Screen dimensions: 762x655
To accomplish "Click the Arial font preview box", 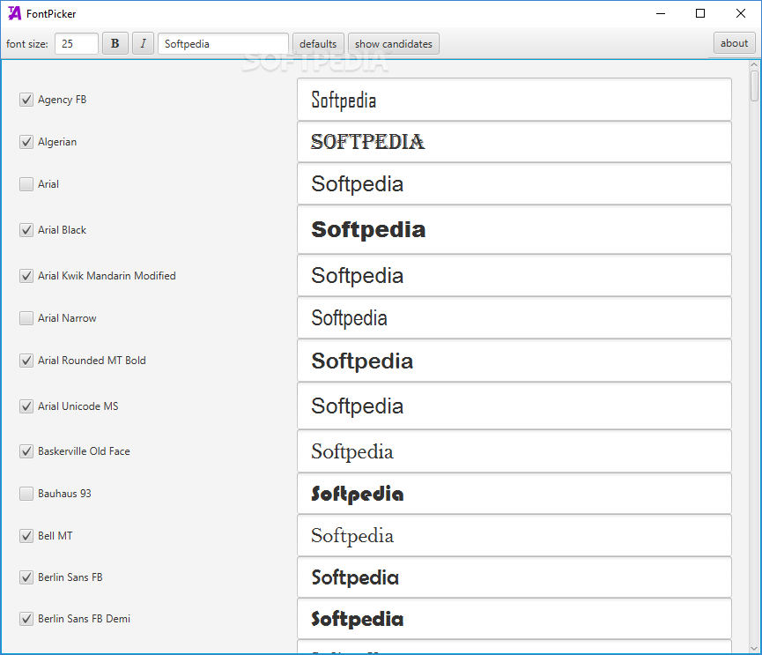I will (x=514, y=184).
